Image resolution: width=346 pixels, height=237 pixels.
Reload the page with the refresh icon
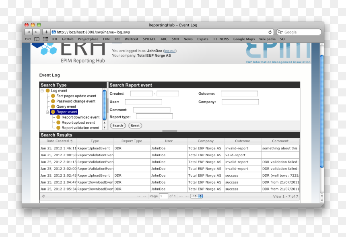pos(270,32)
